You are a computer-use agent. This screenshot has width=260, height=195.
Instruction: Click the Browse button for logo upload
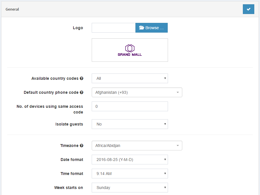pyautogui.click(x=151, y=28)
